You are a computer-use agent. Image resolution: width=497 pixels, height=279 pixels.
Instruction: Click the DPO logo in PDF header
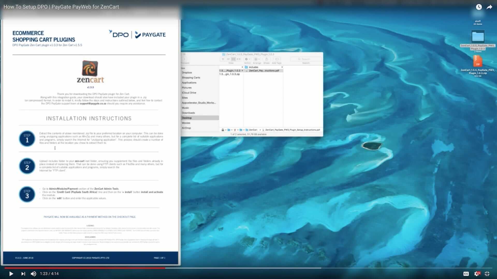119,34
